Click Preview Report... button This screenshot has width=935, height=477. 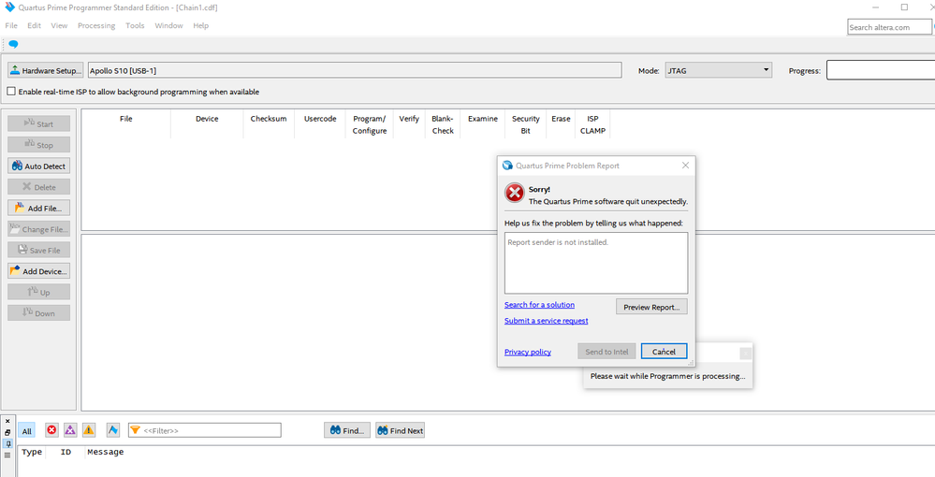[x=651, y=307]
